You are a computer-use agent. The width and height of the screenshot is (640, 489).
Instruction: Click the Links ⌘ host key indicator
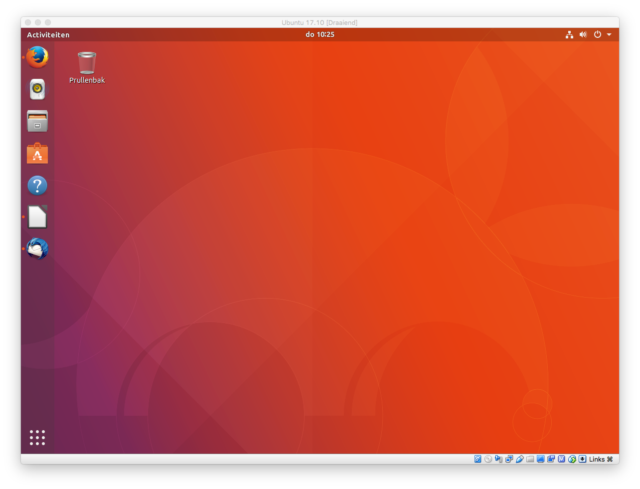click(601, 459)
